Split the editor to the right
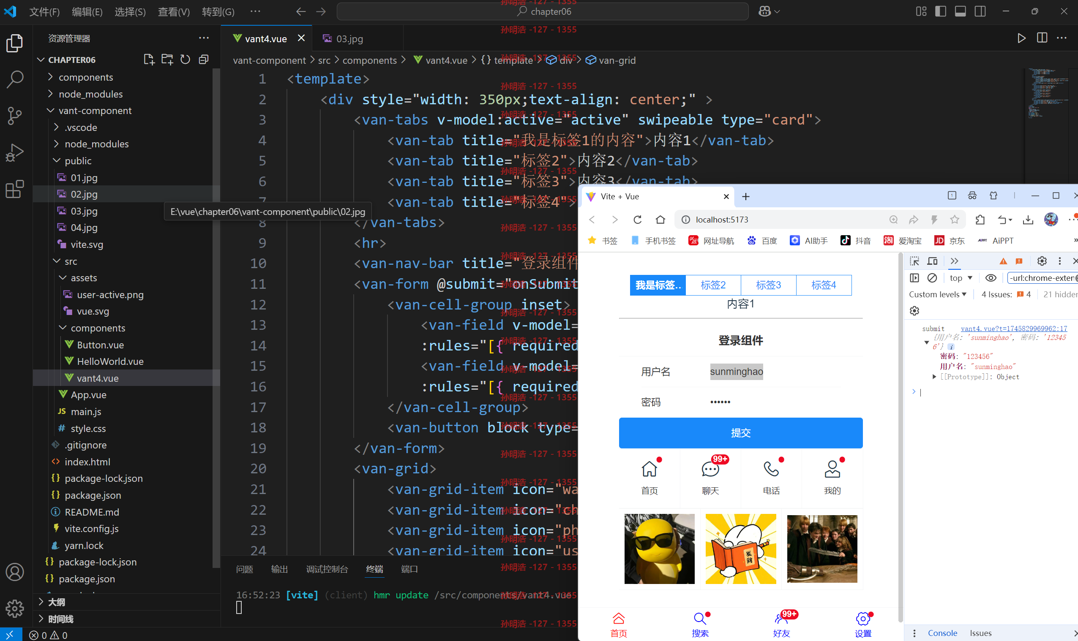Image resolution: width=1078 pixels, height=641 pixels. (1042, 38)
